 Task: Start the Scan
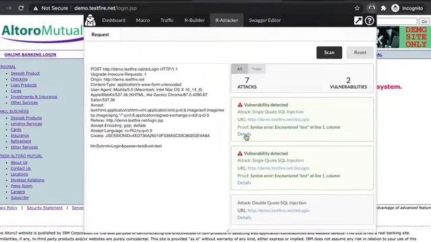(x=329, y=52)
